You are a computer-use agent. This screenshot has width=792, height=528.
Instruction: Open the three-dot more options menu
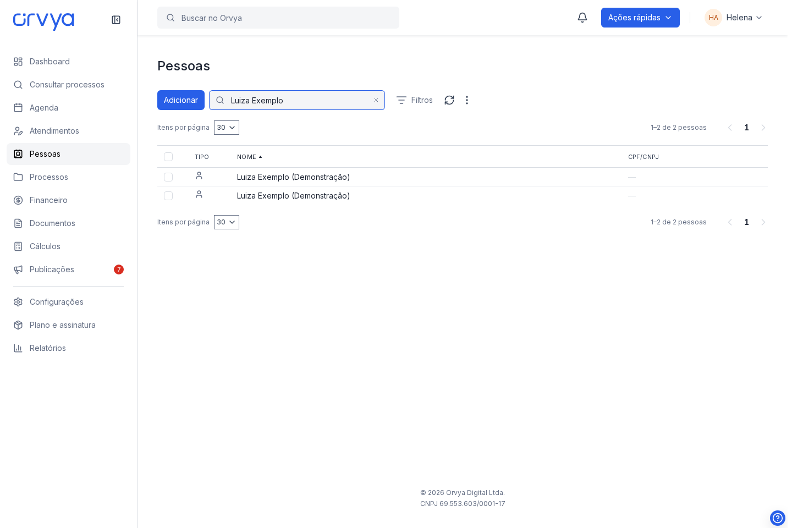[467, 100]
